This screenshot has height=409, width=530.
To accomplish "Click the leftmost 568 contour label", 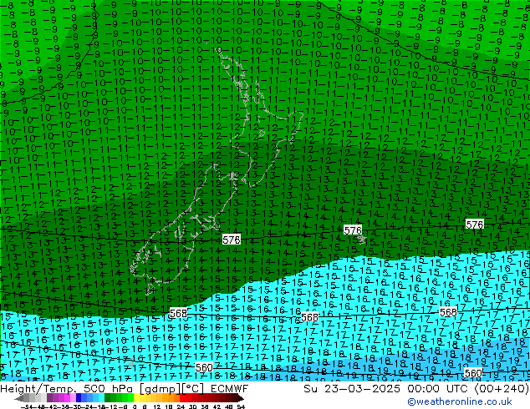I will (178, 313).
